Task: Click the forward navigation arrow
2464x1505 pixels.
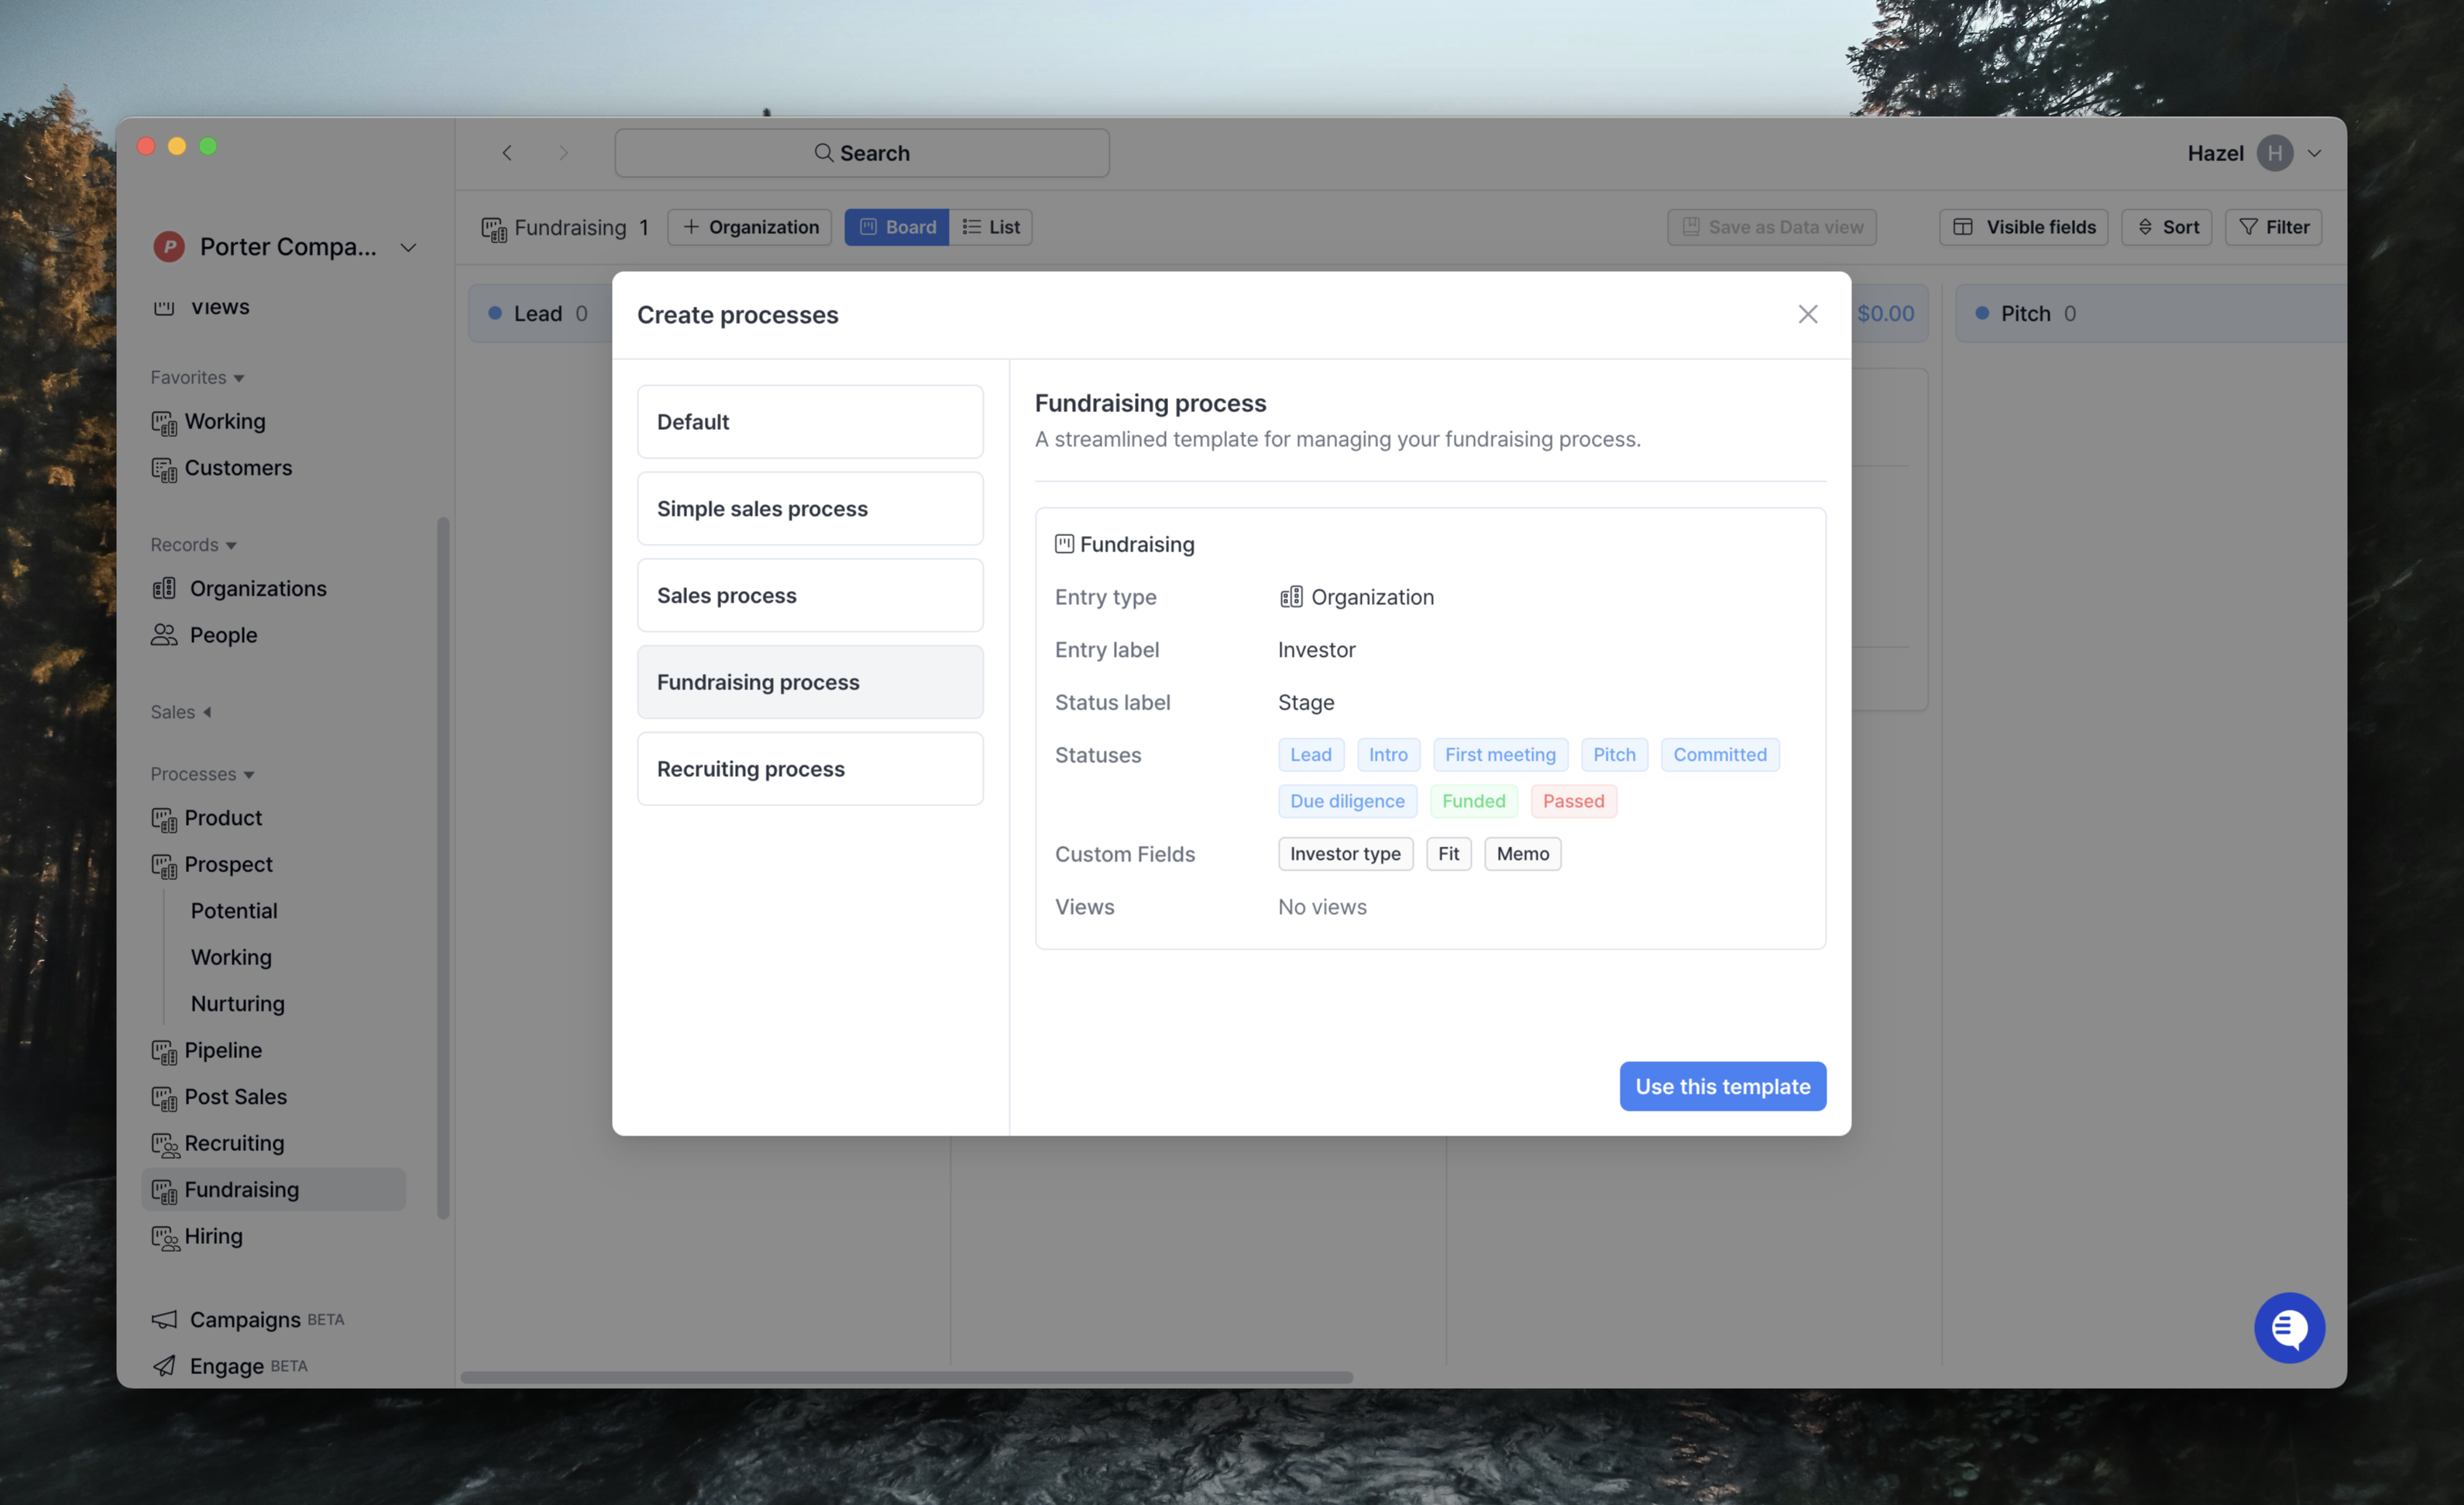Action: (x=563, y=153)
